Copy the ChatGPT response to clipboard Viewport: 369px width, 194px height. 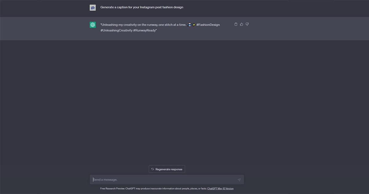point(236,24)
